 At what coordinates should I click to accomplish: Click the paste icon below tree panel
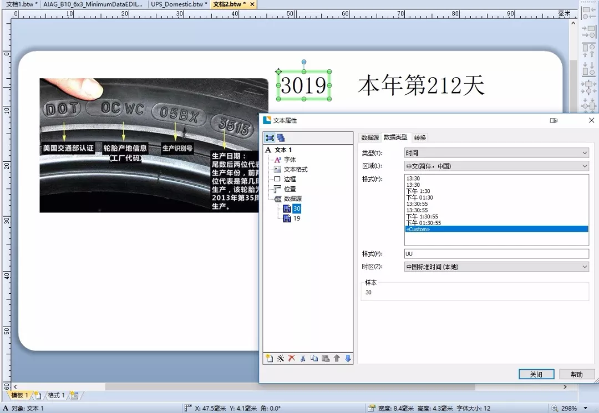[326, 359]
